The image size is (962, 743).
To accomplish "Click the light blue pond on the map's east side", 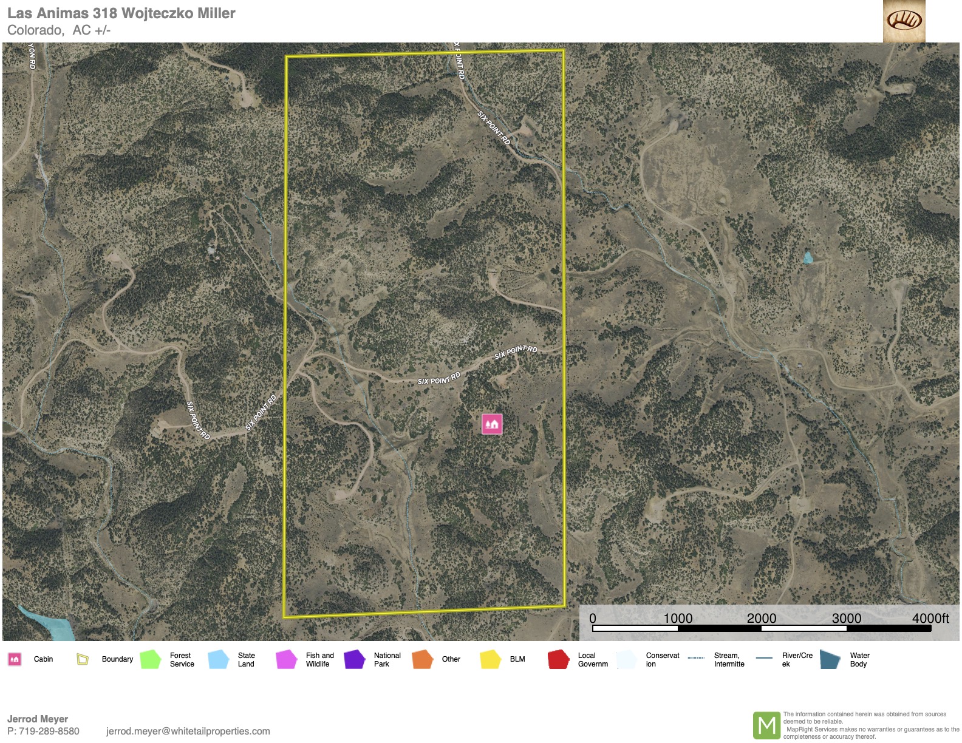I will pos(808,258).
